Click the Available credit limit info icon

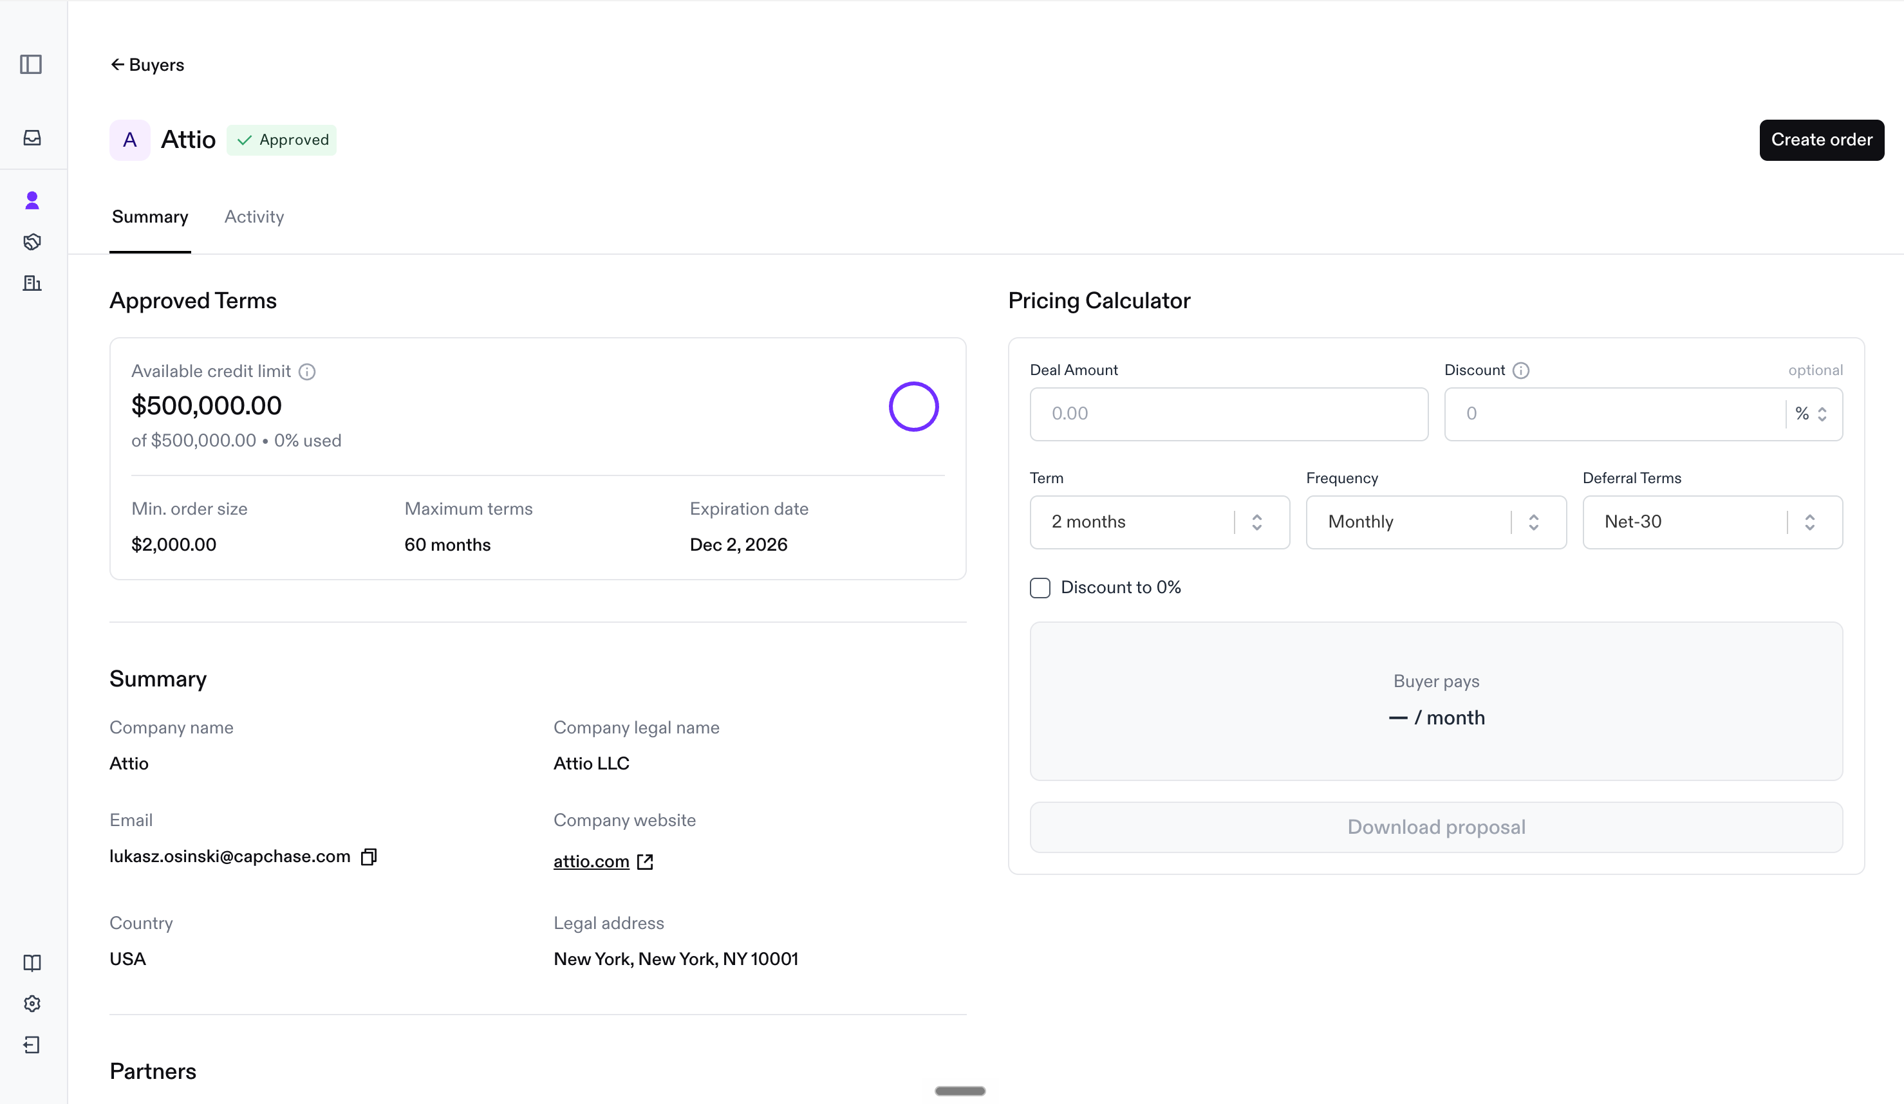(307, 371)
